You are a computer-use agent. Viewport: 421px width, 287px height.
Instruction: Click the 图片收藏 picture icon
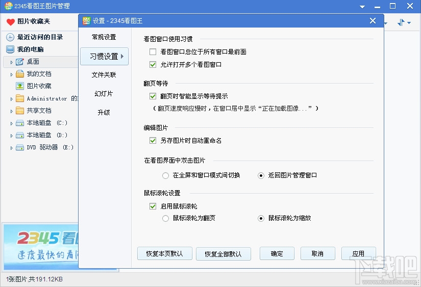[19, 86]
